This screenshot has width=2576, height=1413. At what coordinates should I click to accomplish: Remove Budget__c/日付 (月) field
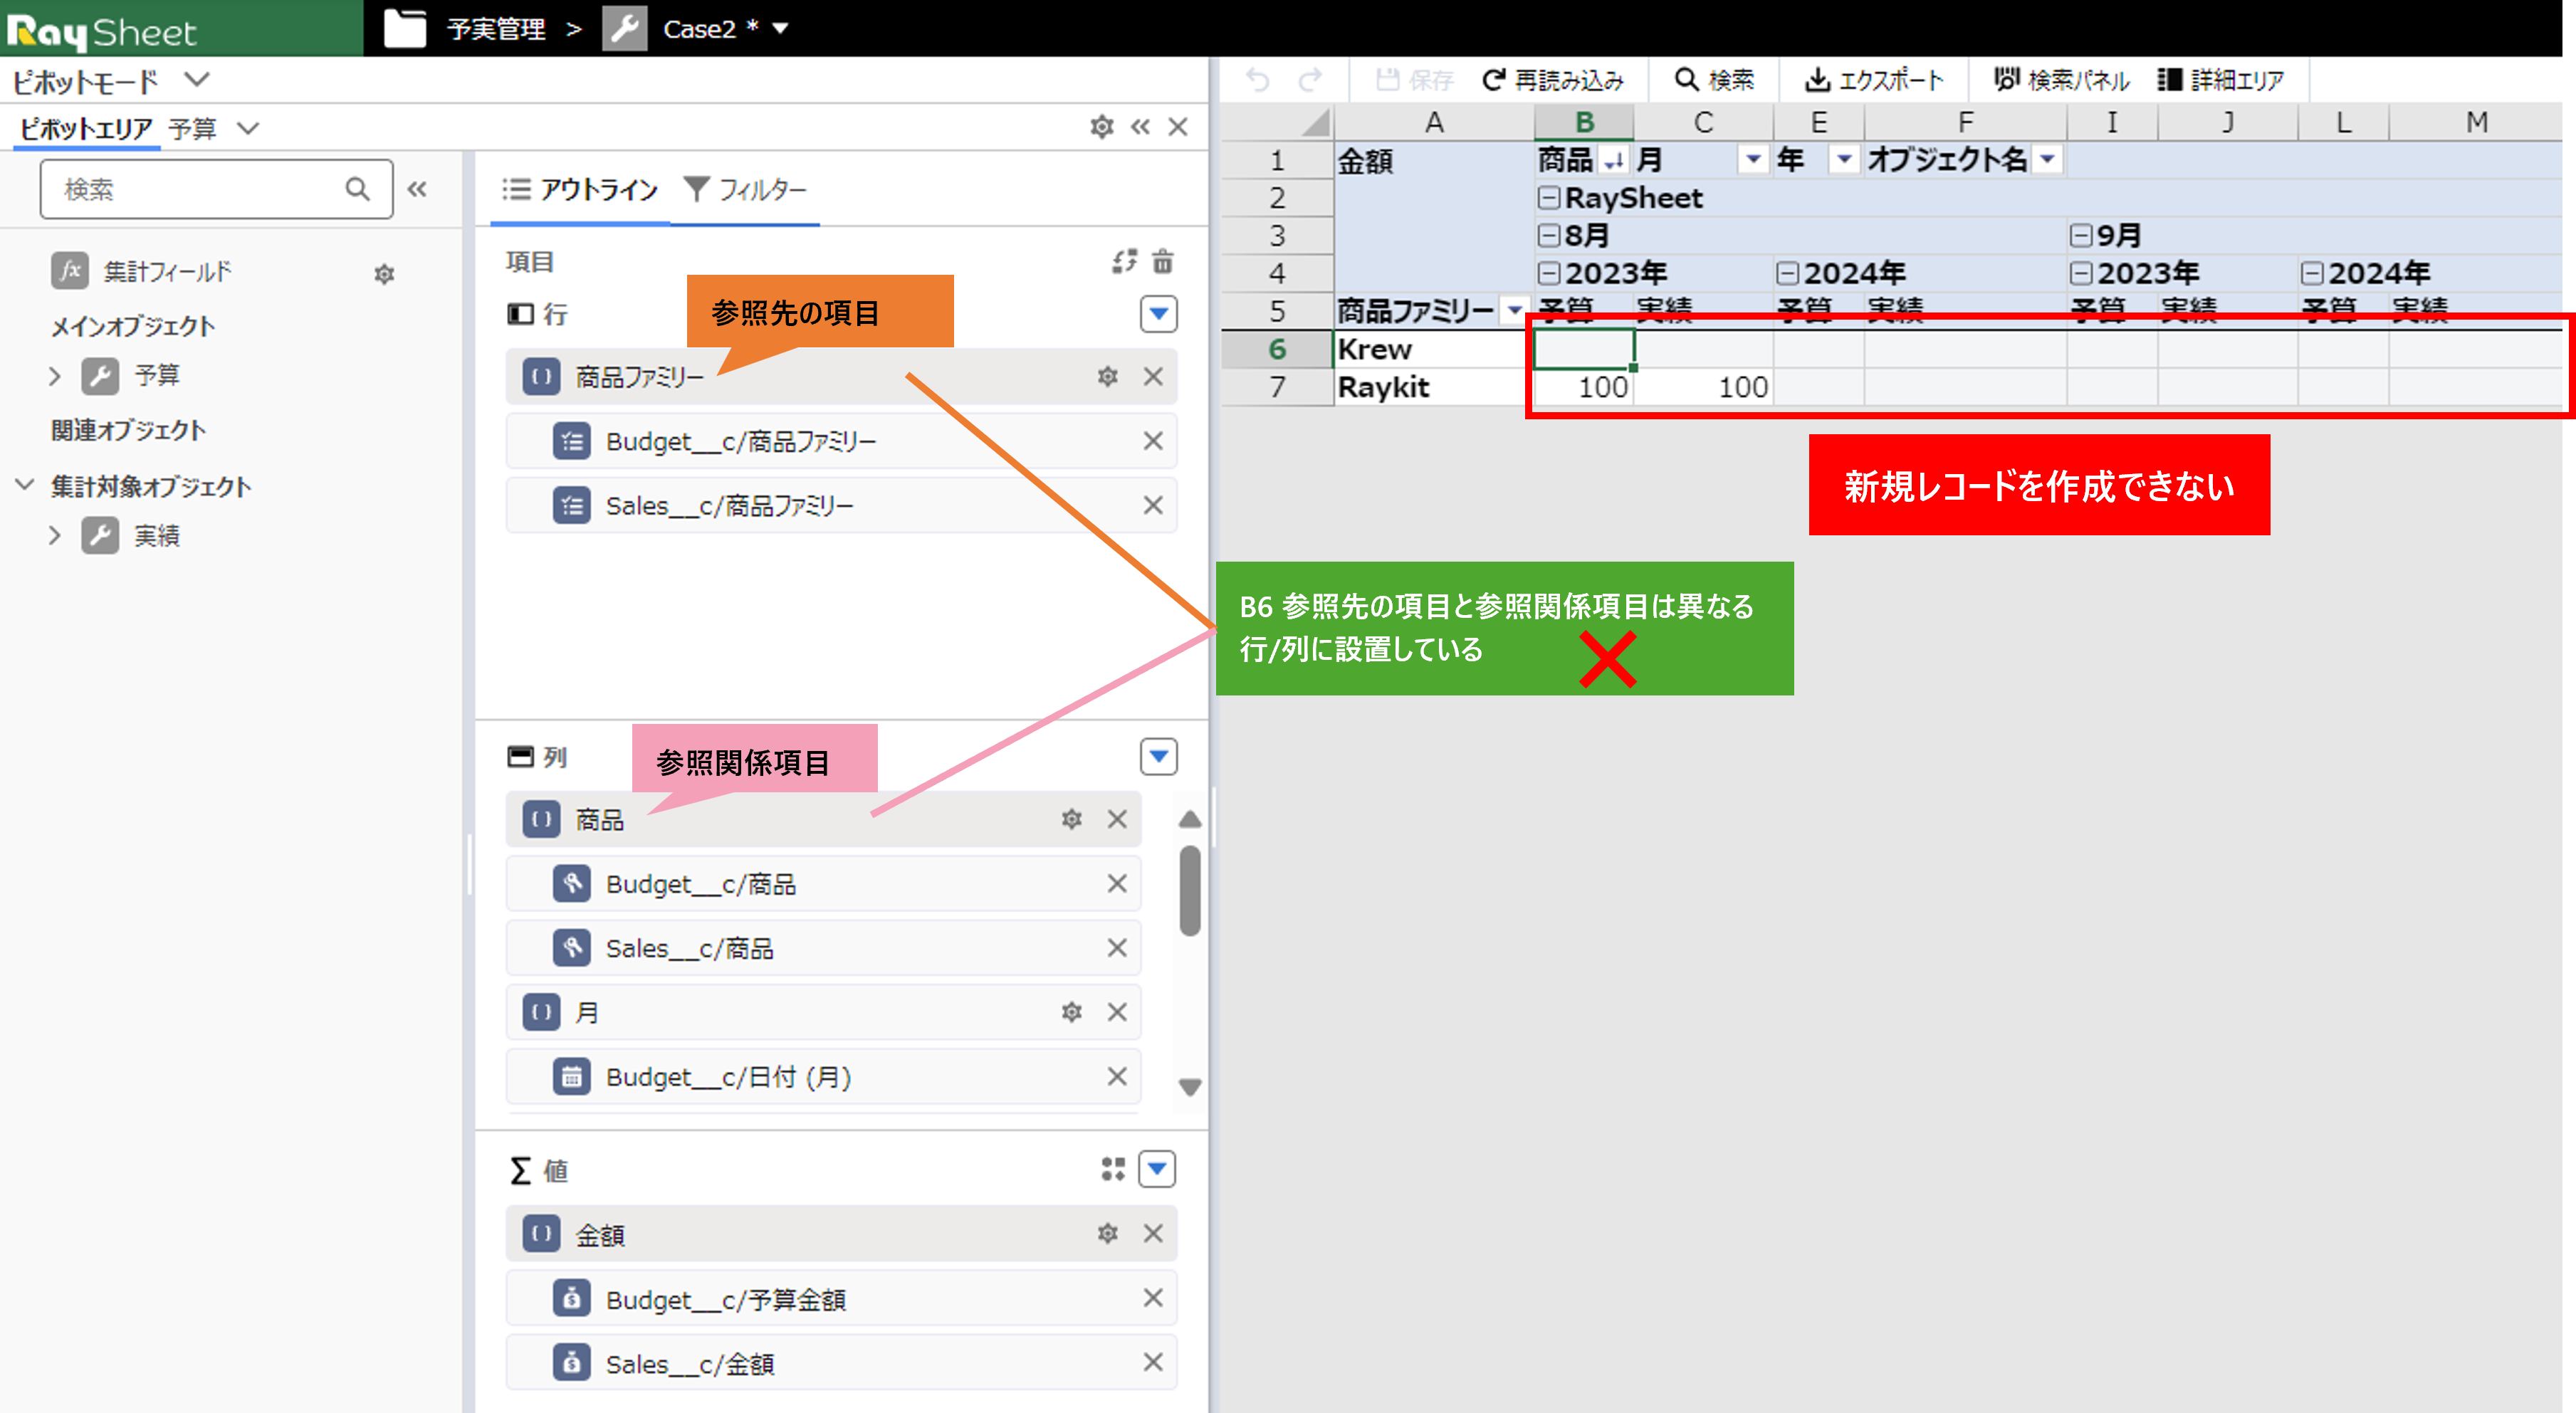(1117, 1077)
